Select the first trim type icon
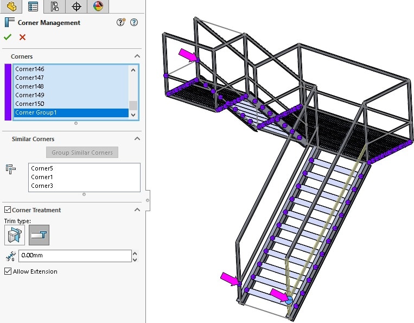414x323 pixels. point(15,235)
